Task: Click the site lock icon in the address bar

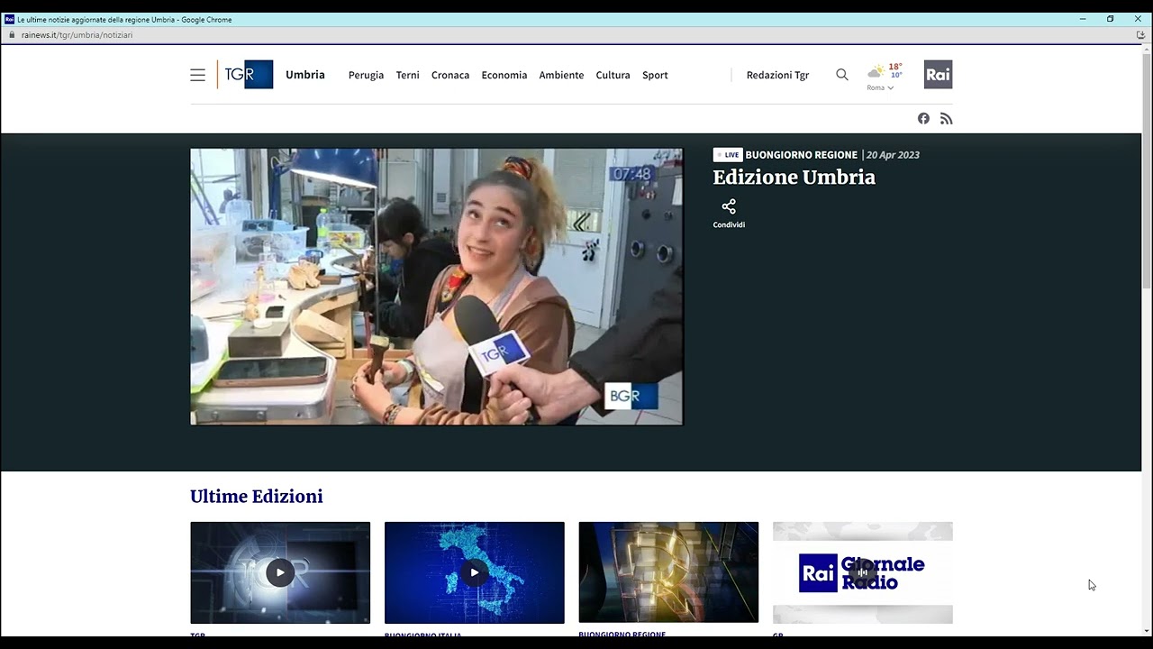Action: pos(12,35)
